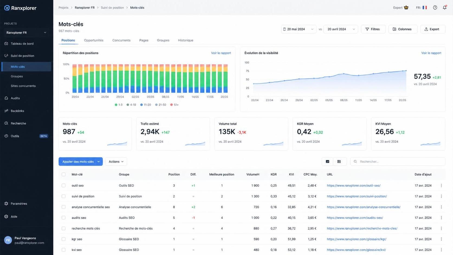The width and height of the screenshot is (453, 255).
Task: Switch to the Concurrents tab
Action: pos(121,40)
